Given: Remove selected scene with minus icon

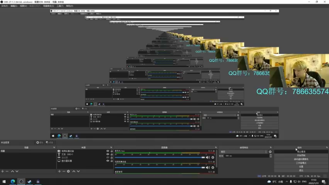Looking at the screenshot, I should click(7, 171).
